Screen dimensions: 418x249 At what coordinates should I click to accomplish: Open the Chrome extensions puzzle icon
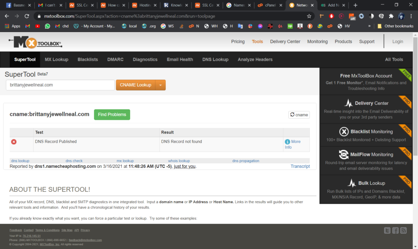point(391,16)
